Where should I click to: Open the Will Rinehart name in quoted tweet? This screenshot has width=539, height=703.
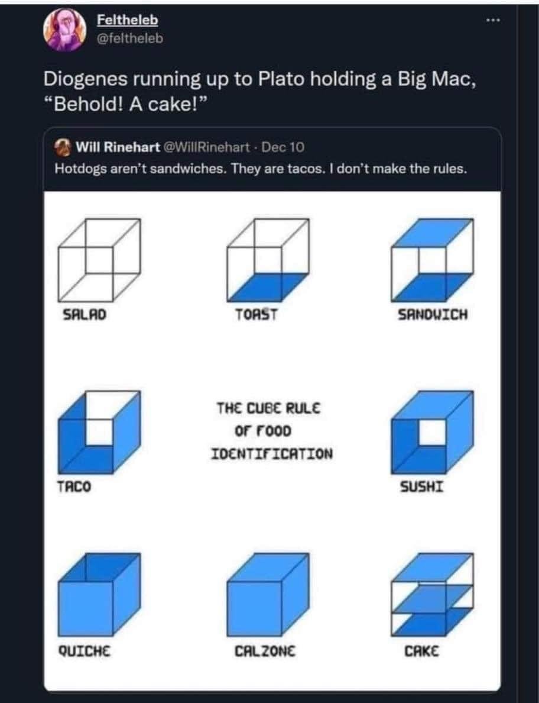[117, 147]
